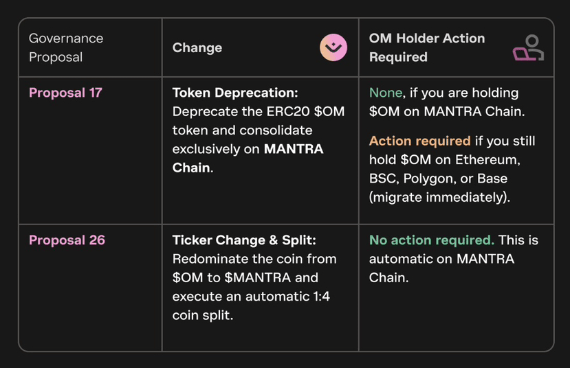The image size is (570, 368).
Task: Click the OM Holder Action Required header
Action: click(426, 47)
